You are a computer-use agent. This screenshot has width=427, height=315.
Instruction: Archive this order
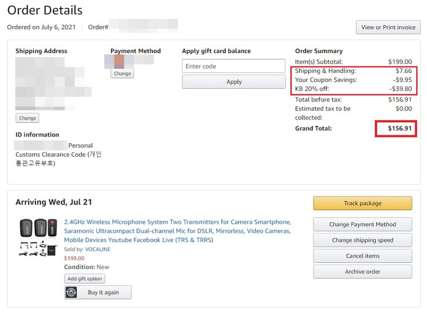pos(362,272)
